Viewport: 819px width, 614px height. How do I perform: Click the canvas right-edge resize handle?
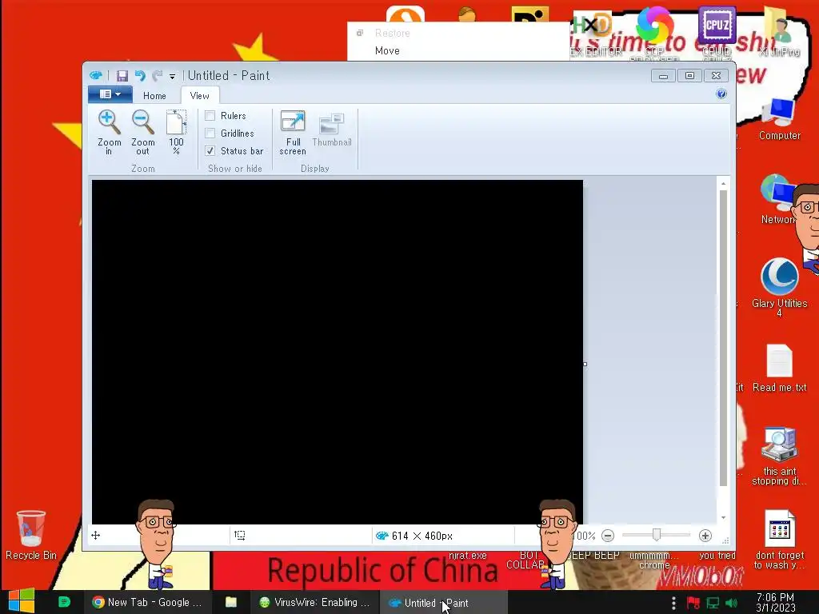tap(585, 364)
